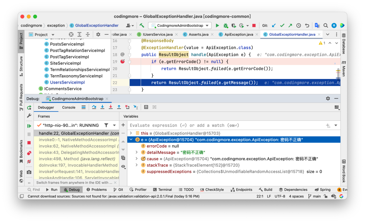Open the CodingmoreAdminBootstrap run configuration dropdown
365x223 pixels.
[x=180, y=26]
